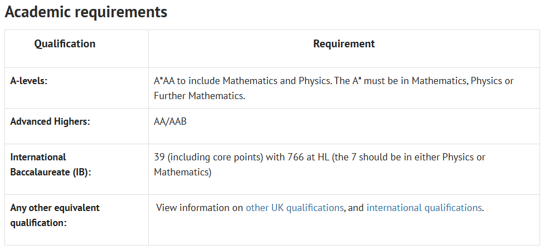
Task: Click "Further Mathematics." in the A-levels requirement
Action: click(200, 96)
